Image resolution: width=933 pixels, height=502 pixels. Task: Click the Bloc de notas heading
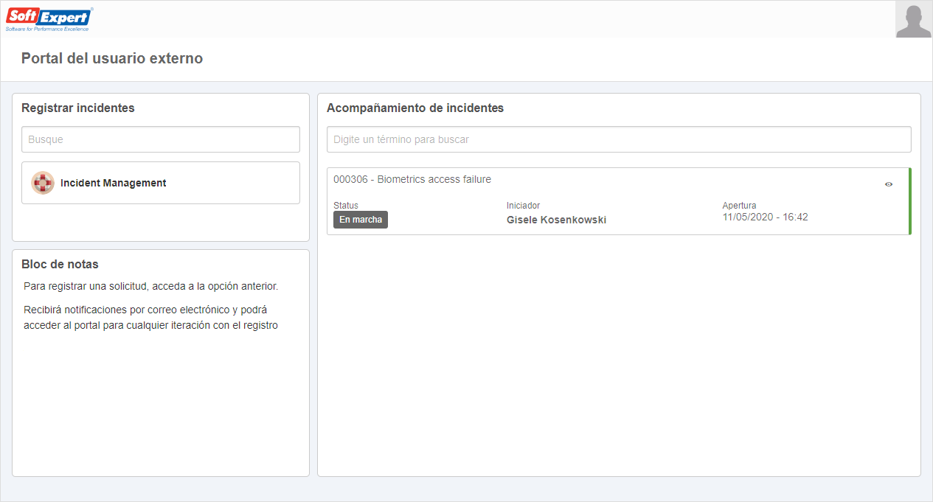pos(60,264)
